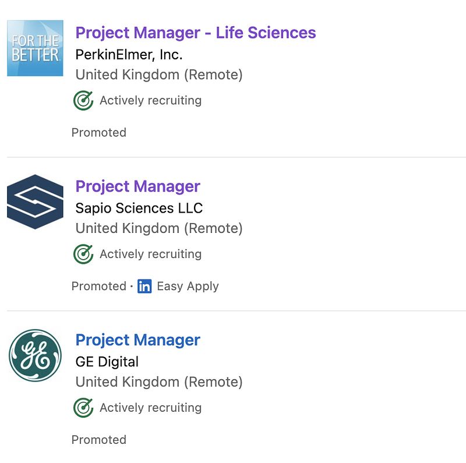The height and width of the screenshot is (463, 466).
Task: Click the PerkinElmer actively recruiting target icon
Action: [83, 101]
